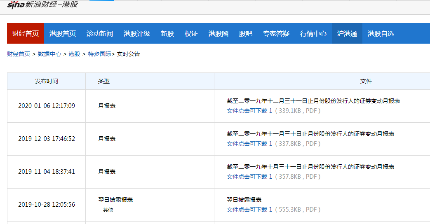Open 财经首页 in the navigation bar
This screenshot has height=224, width=430.
pyautogui.click(x=26, y=33)
